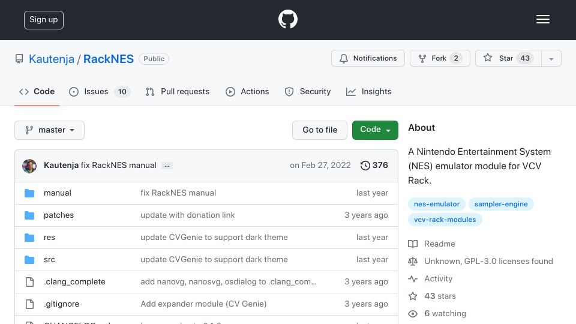The image size is (576, 324).
Task: Click the src folder icon
Action: click(29, 260)
